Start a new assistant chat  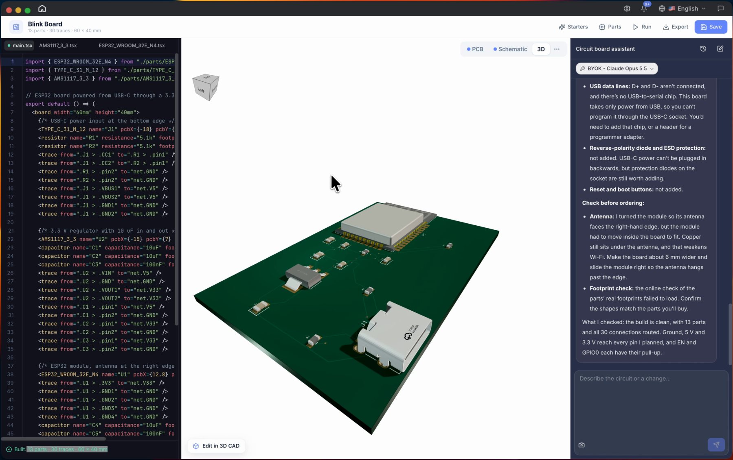pos(720,49)
